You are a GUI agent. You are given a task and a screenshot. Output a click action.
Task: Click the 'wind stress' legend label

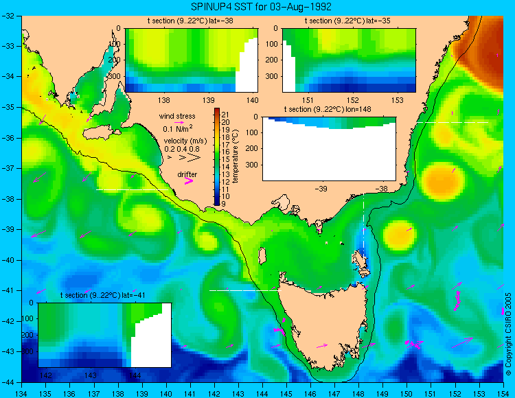[x=177, y=116]
